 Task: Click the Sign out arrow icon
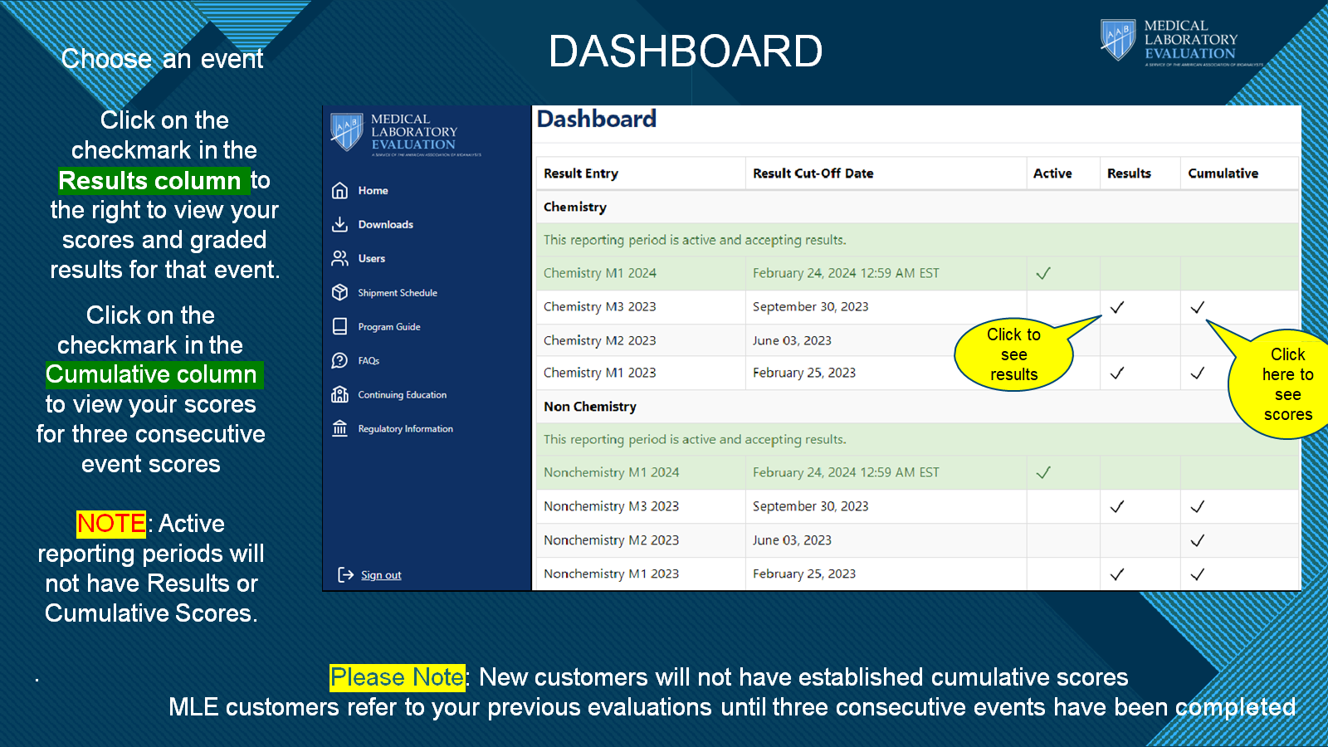tap(345, 575)
